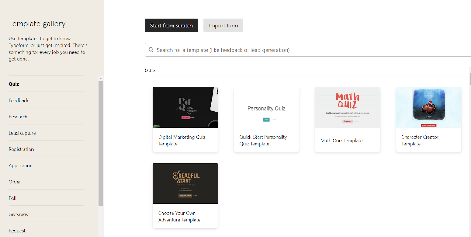Click Digital Marketing Quiz Template title
The height and width of the screenshot is (237, 471).
(x=182, y=140)
